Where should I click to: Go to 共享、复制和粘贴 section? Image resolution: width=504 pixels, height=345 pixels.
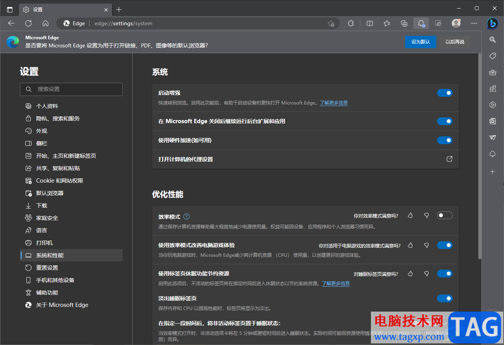[71, 168]
